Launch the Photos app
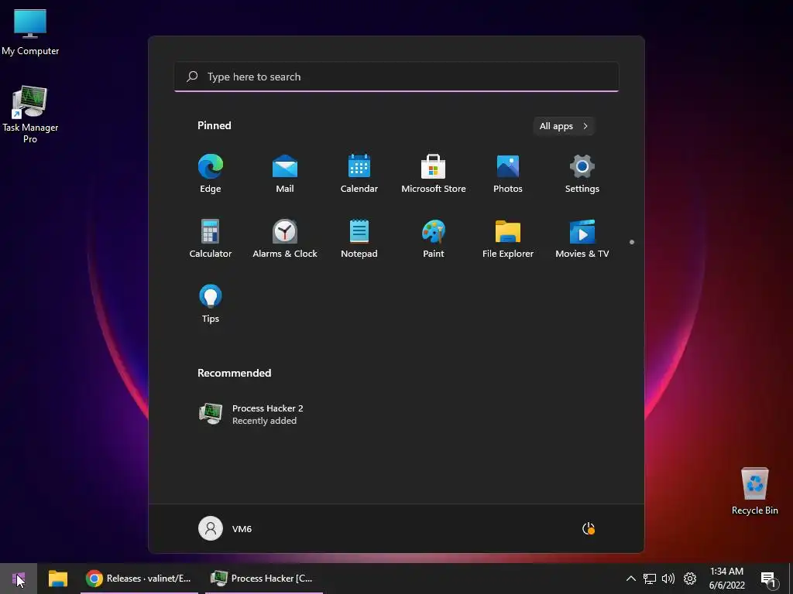This screenshot has height=594, width=793. [508, 174]
